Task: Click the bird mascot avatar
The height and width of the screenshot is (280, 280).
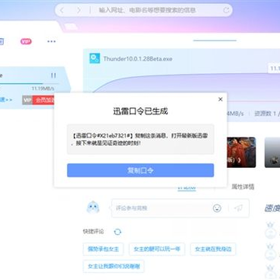Action: [x=93, y=208]
